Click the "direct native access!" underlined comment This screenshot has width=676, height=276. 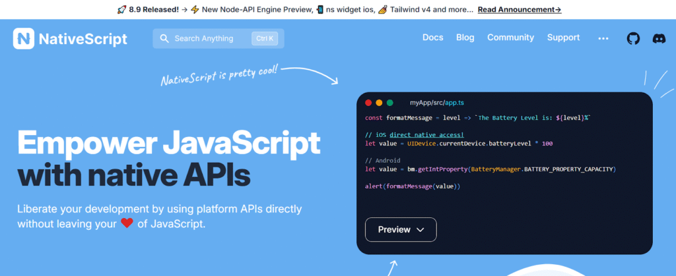click(x=426, y=135)
